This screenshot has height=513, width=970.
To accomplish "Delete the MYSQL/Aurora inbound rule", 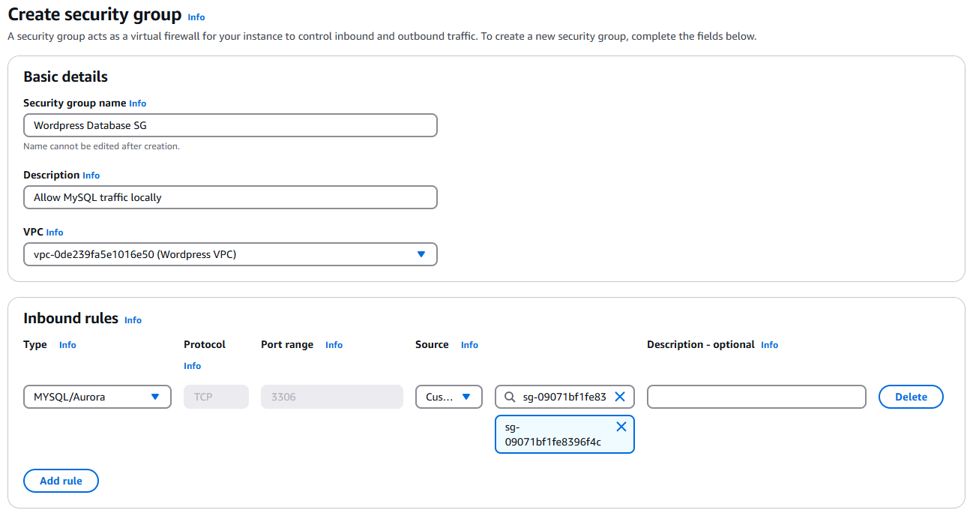I will [x=910, y=397].
